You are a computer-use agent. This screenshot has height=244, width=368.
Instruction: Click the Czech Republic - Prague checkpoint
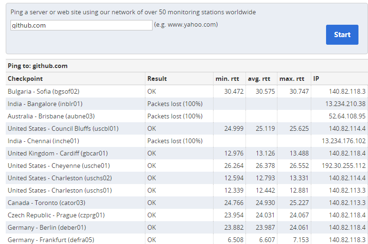tap(56, 215)
